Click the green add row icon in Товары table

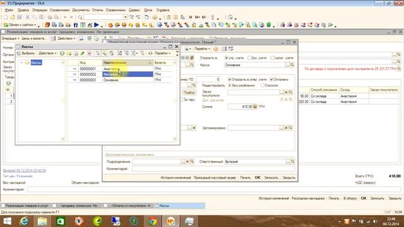tap(8, 83)
